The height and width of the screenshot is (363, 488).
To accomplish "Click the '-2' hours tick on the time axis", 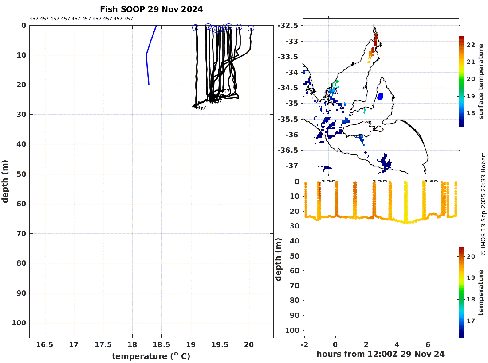I will [304, 344].
